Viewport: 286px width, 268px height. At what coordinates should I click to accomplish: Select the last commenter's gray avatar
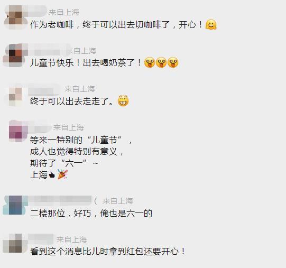pyautogui.click(x=15, y=243)
